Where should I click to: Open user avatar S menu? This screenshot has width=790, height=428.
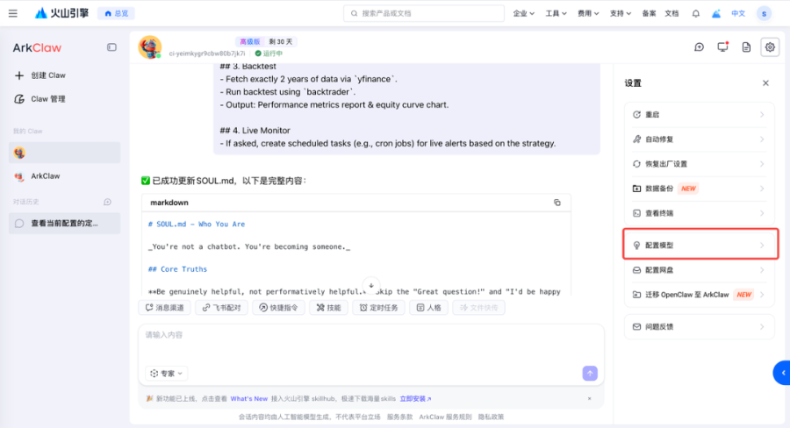[764, 14]
